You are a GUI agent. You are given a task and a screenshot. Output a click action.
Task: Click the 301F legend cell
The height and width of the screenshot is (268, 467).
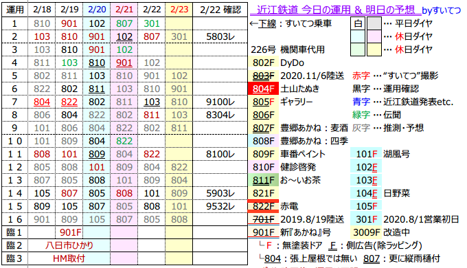tap(366, 219)
